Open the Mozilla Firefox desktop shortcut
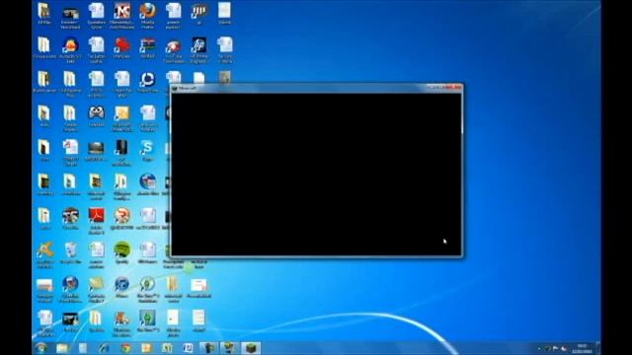Viewport: 632px width, 355px height. pyautogui.click(x=147, y=15)
